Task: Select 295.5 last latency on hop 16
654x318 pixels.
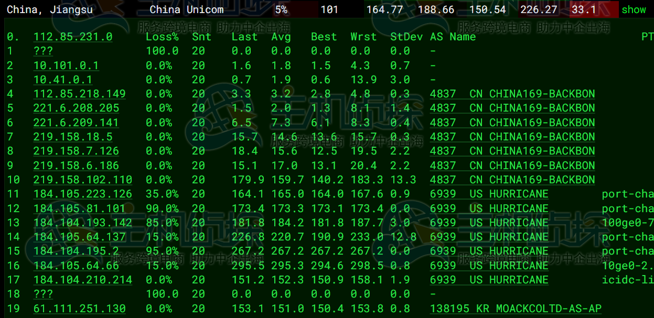Action: (248, 266)
